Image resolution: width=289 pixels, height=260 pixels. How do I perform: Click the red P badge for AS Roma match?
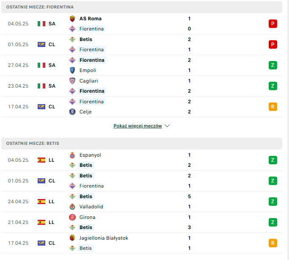coord(273,24)
